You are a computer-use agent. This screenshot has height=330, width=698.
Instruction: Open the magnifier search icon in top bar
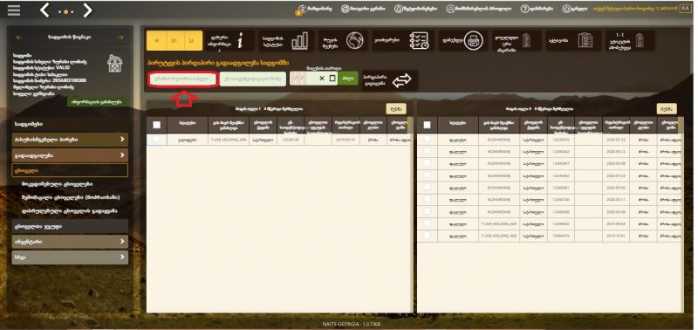(x=450, y=9)
